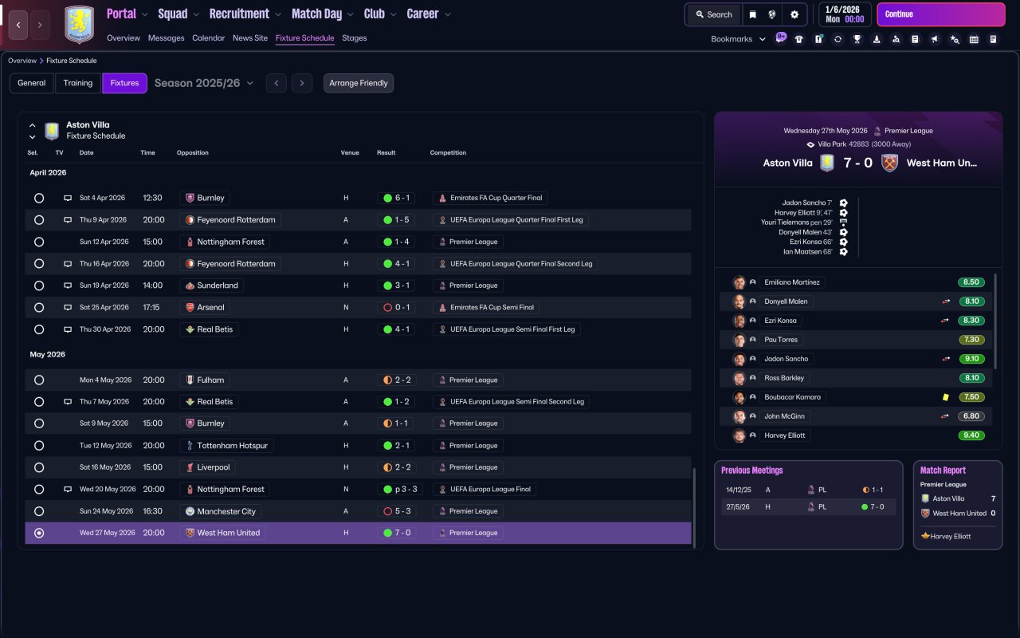Open the Recruitment menu chevron
Viewport: 1020px width, 638px height.
click(x=277, y=14)
